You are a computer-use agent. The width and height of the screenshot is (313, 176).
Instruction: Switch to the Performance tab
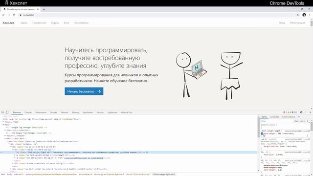41,112
